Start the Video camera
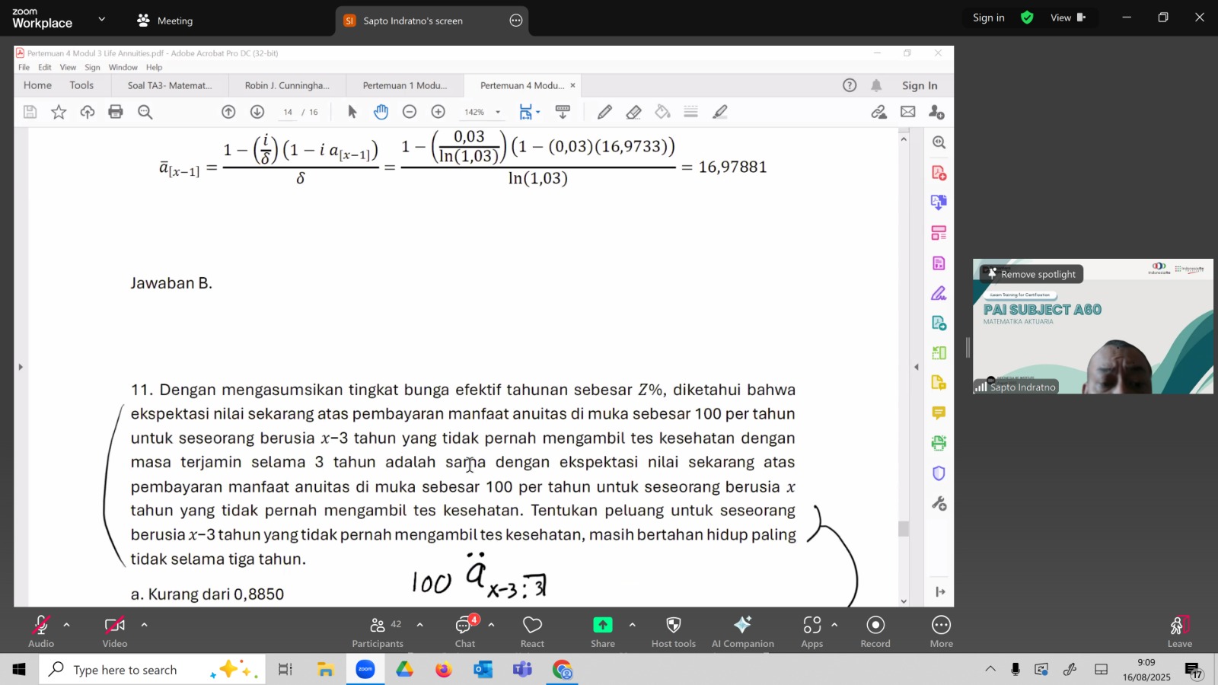The width and height of the screenshot is (1218, 685). (x=115, y=631)
